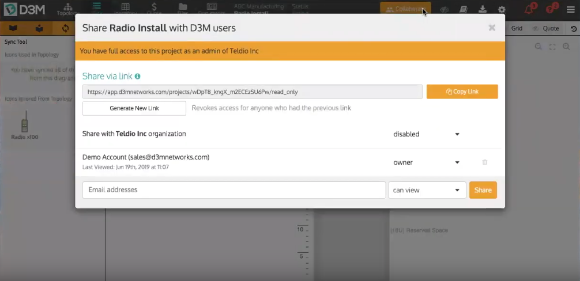Screen dimensions: 580x281
Task: Open the hamburger menu in the top bar
Action: coord(570,9)
